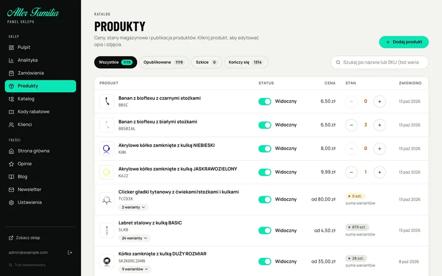Open product Labret stalowy z kulką BASIC
Viewport: 442px width, 276px height.
coord(150,223)
